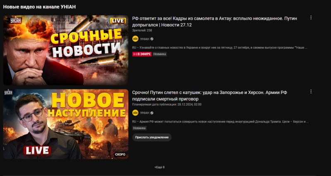Click the first video's description text

click(220, 47)
